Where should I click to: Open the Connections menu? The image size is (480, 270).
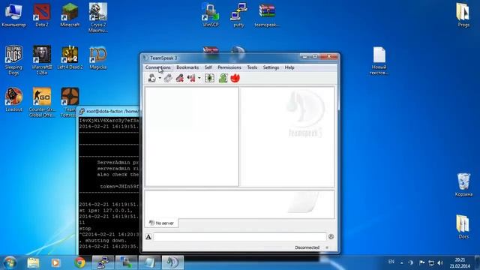158,67
